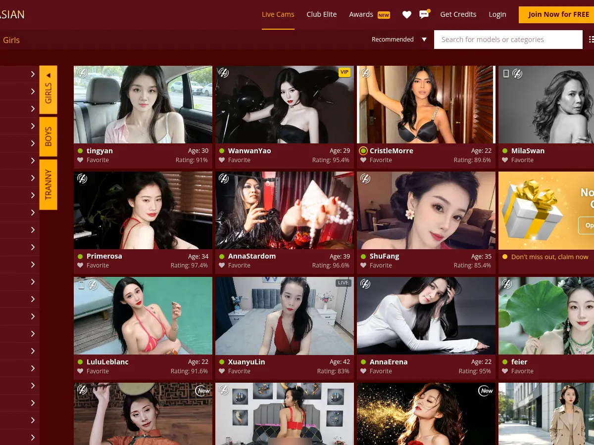Go to Get Credits
594x445 pixels.
point(458,14)
